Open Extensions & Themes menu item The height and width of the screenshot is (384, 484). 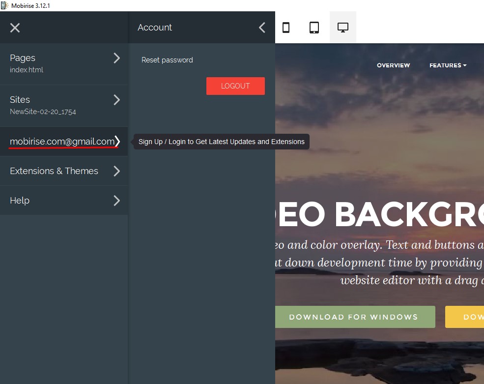(x=54, y=171)
